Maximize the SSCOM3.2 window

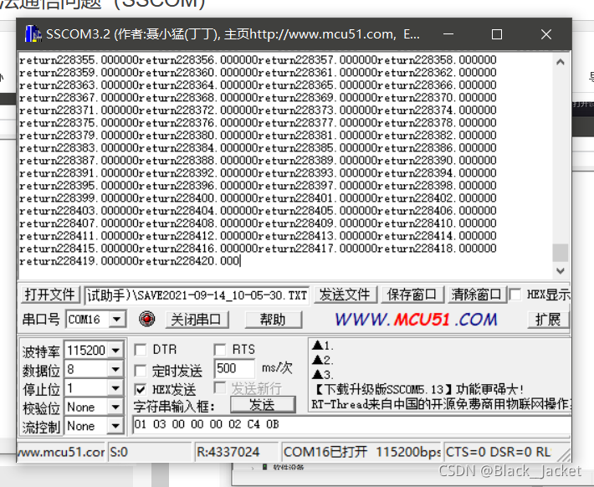pos(497,34)
